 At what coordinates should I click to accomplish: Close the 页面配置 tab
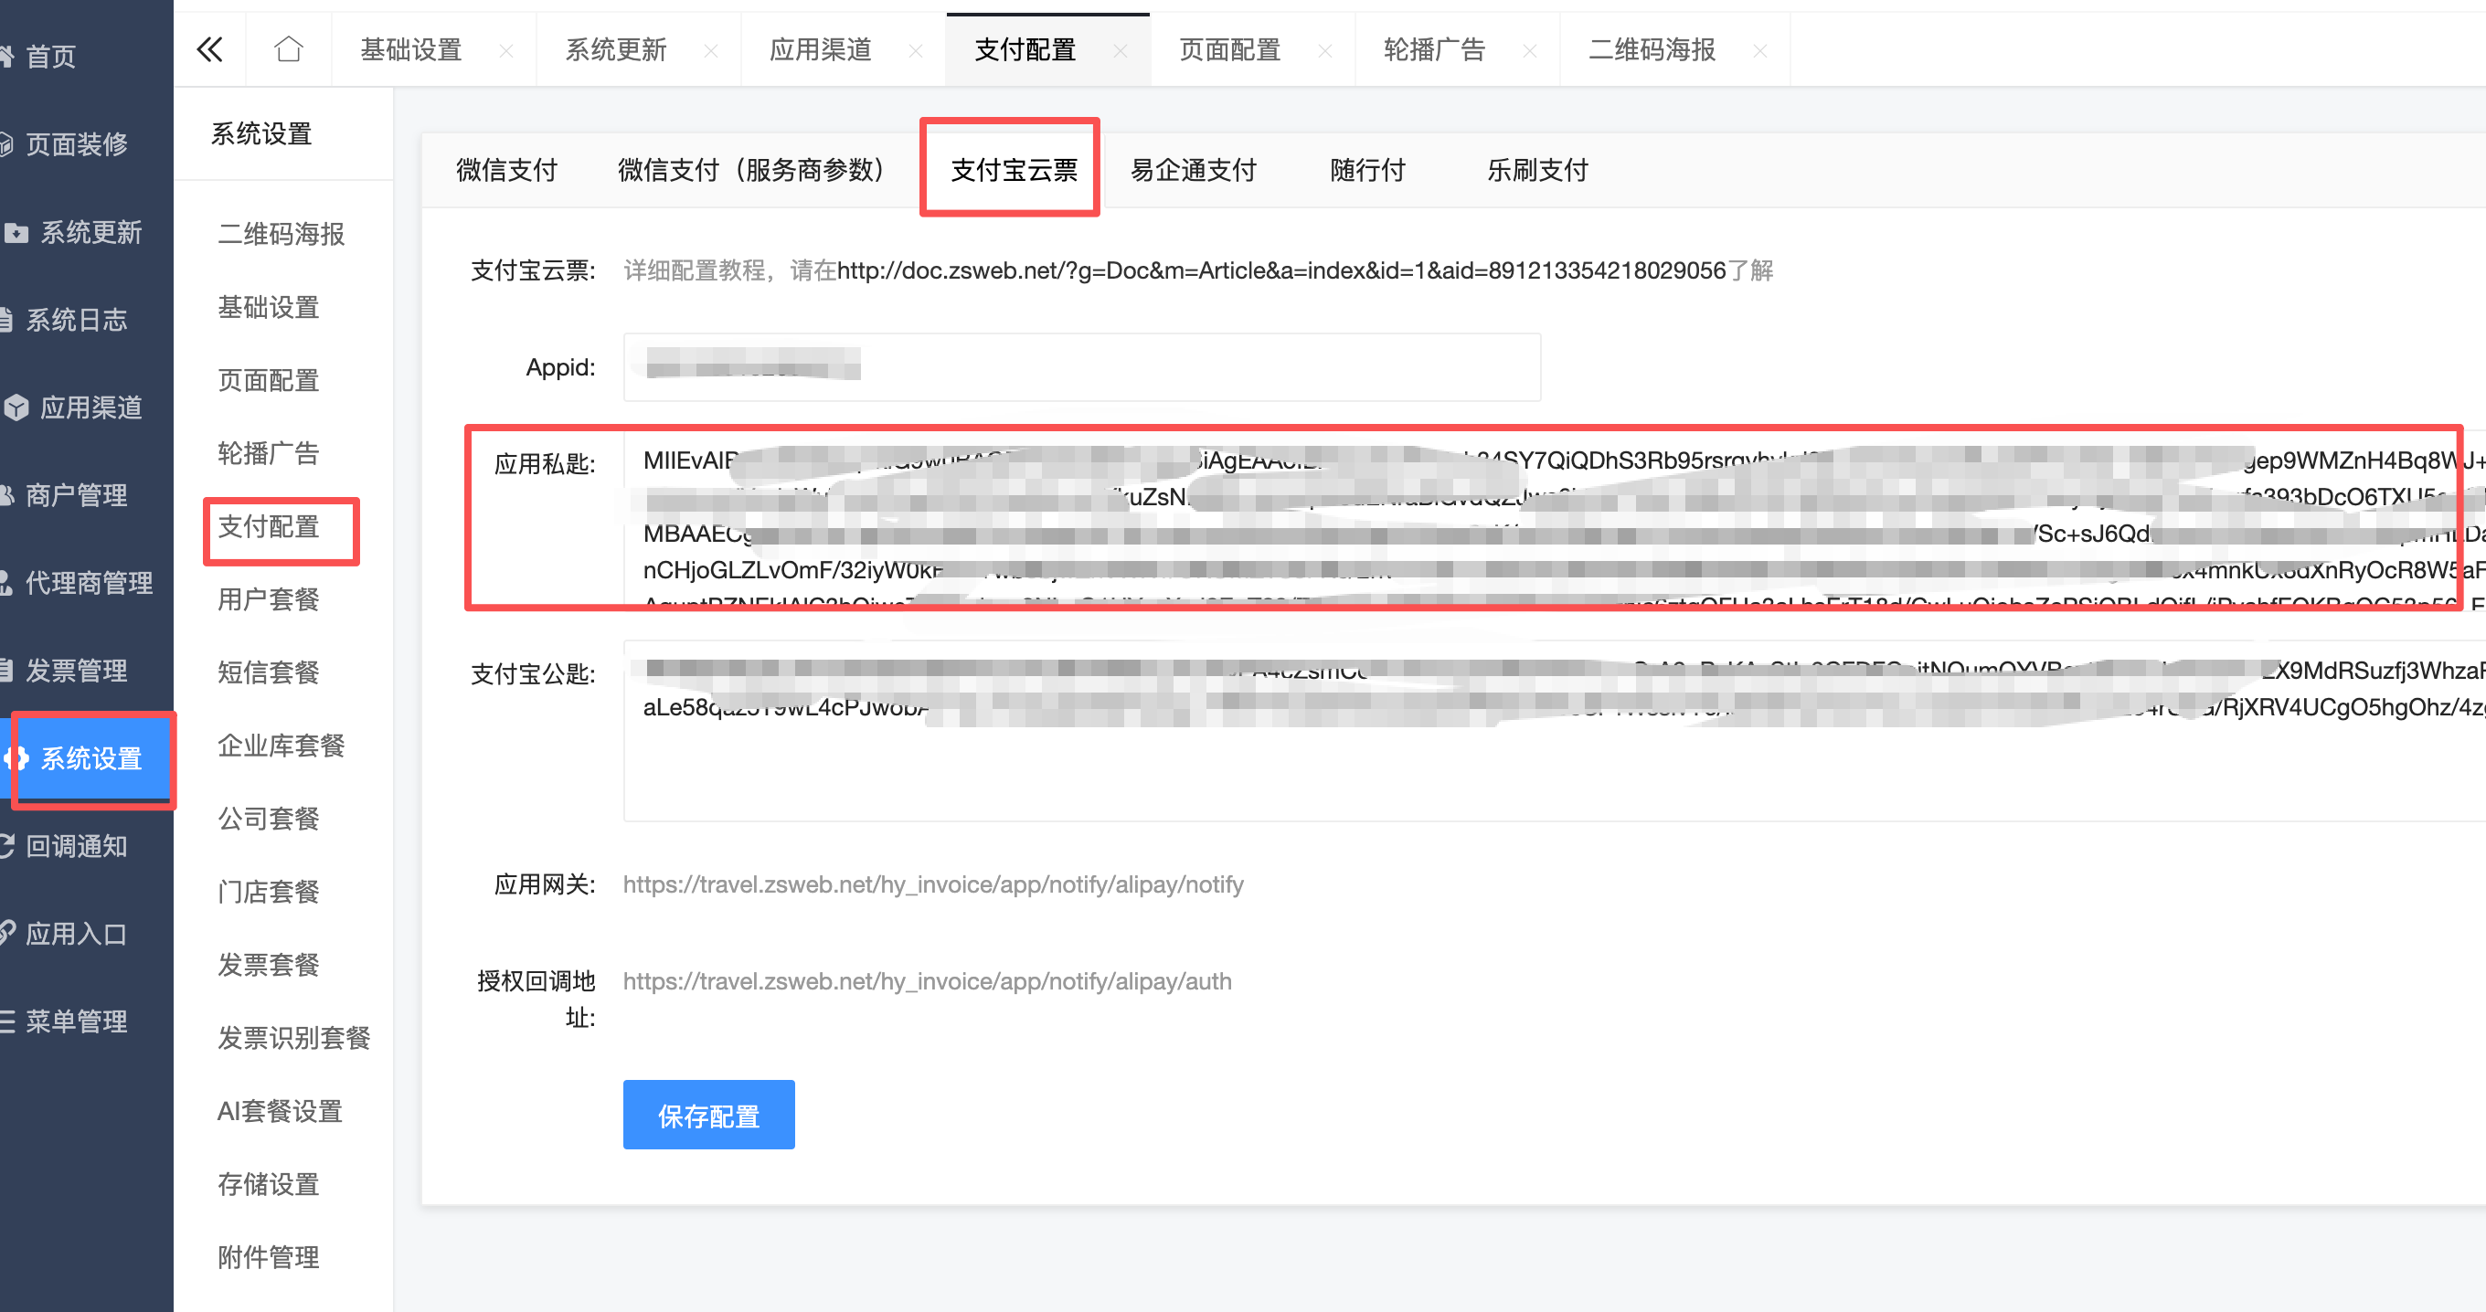[1325, 51]
